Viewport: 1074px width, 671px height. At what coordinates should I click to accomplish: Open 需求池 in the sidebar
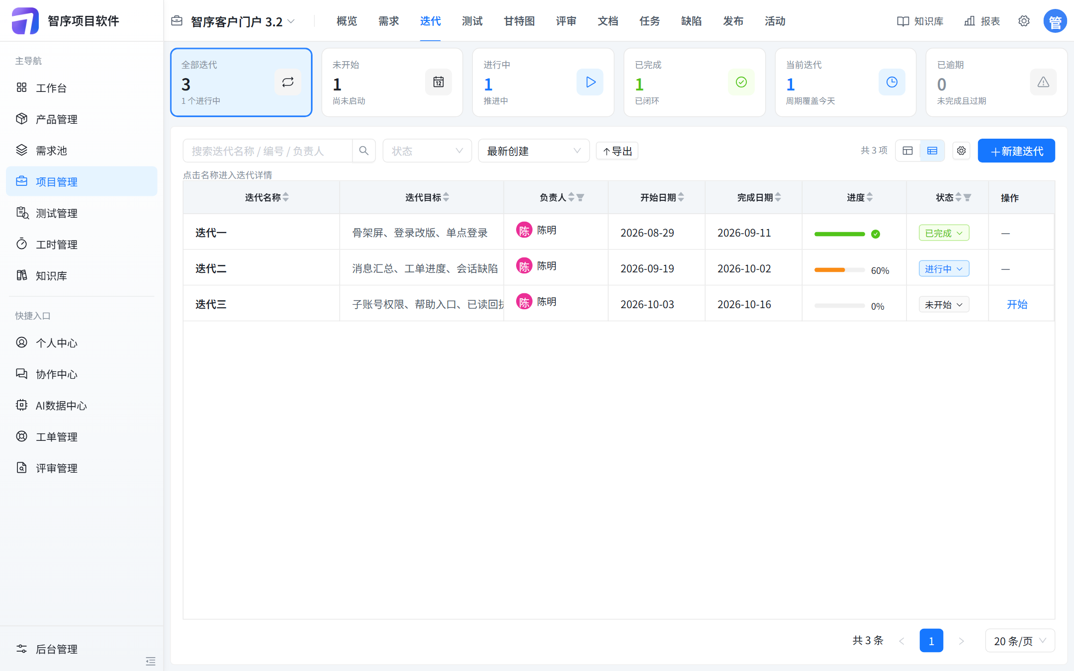click(82, 151)
